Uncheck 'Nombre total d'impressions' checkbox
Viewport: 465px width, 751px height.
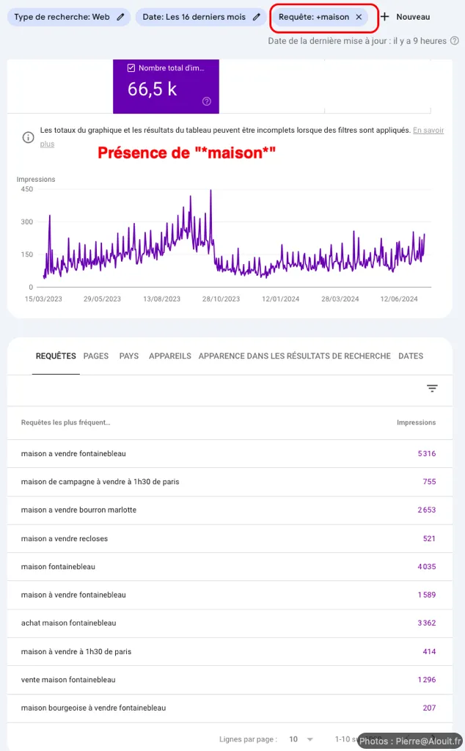[x=131, y=68]
